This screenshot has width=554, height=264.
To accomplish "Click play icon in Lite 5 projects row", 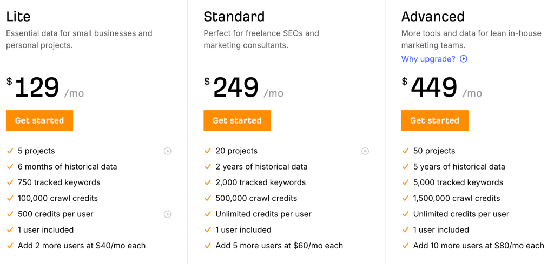I will (168, 151).
